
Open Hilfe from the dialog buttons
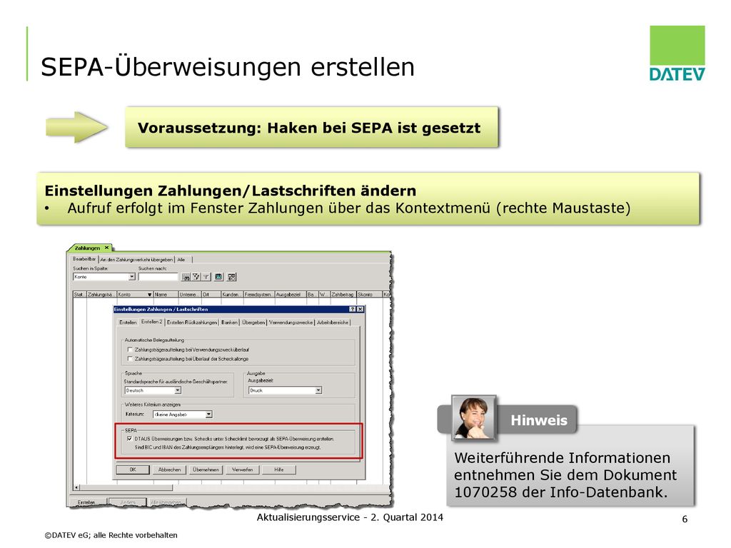coord(279,470)
